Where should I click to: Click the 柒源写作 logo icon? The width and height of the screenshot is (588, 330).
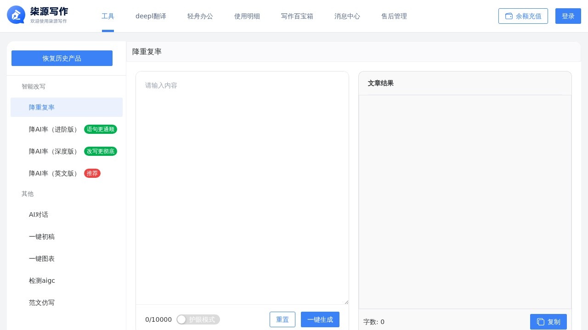coord(16,15)
